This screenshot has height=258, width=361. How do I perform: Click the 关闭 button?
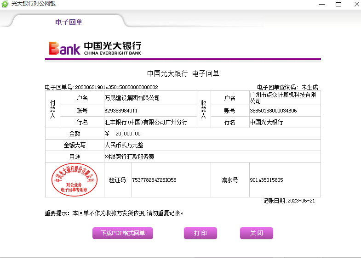tap(257, 233)
